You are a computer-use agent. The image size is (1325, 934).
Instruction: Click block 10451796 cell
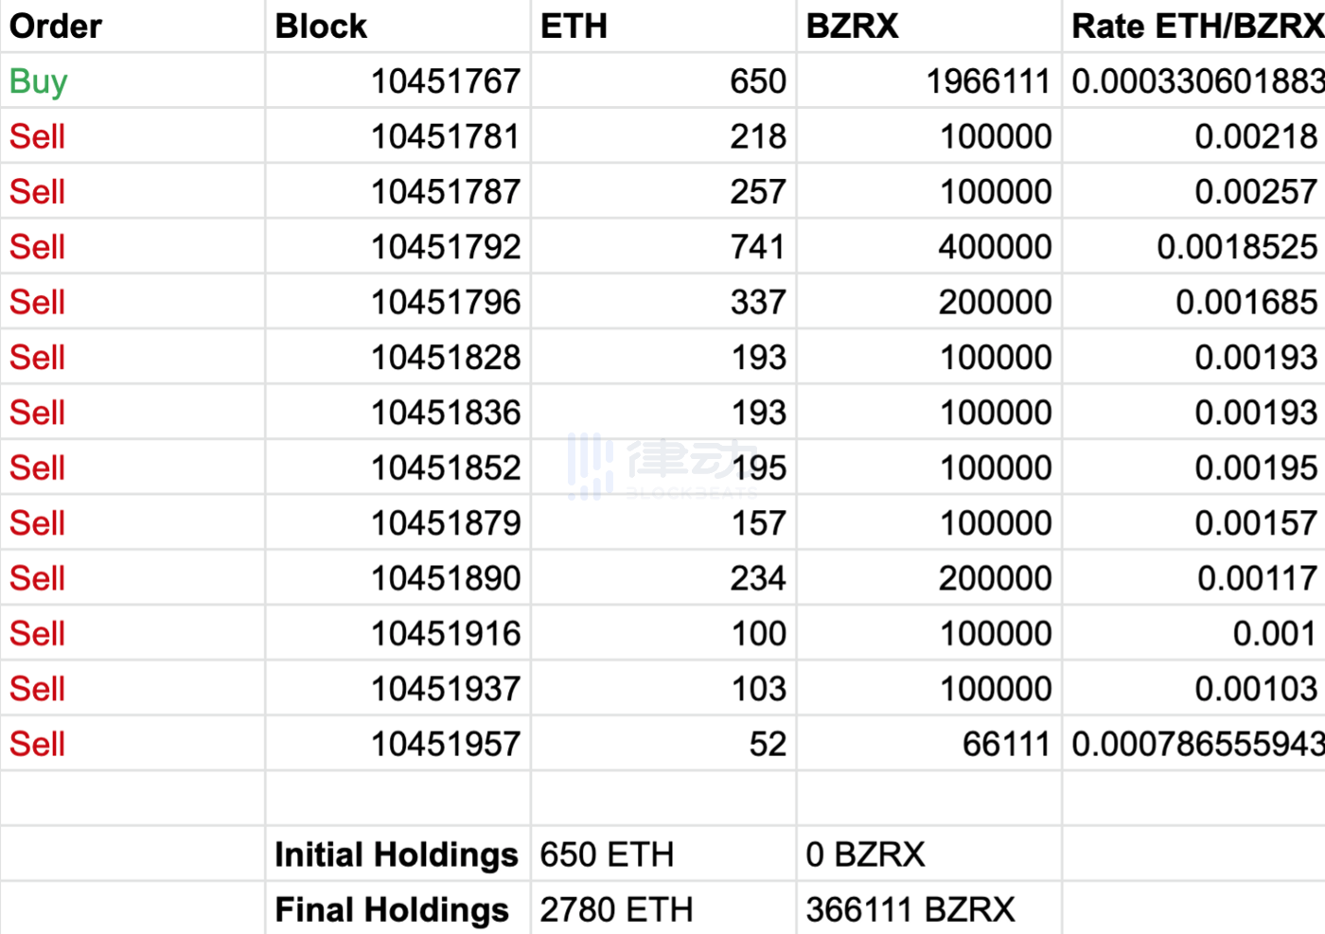445,302
